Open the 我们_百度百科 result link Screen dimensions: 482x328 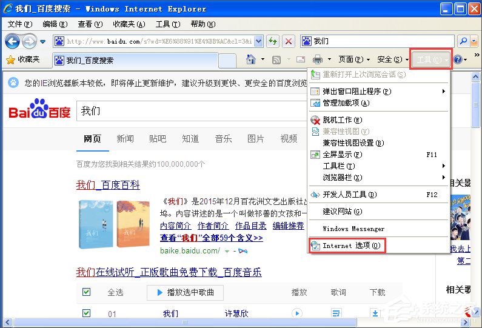108,185
